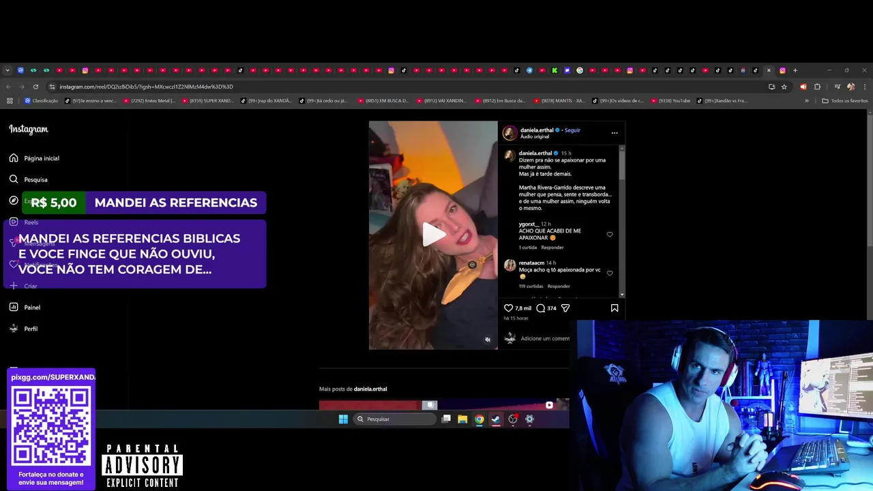This screenshot has height=491, width=873.
Task: Open the Settings gear taskbar icon
Action: tap(529, 419)
